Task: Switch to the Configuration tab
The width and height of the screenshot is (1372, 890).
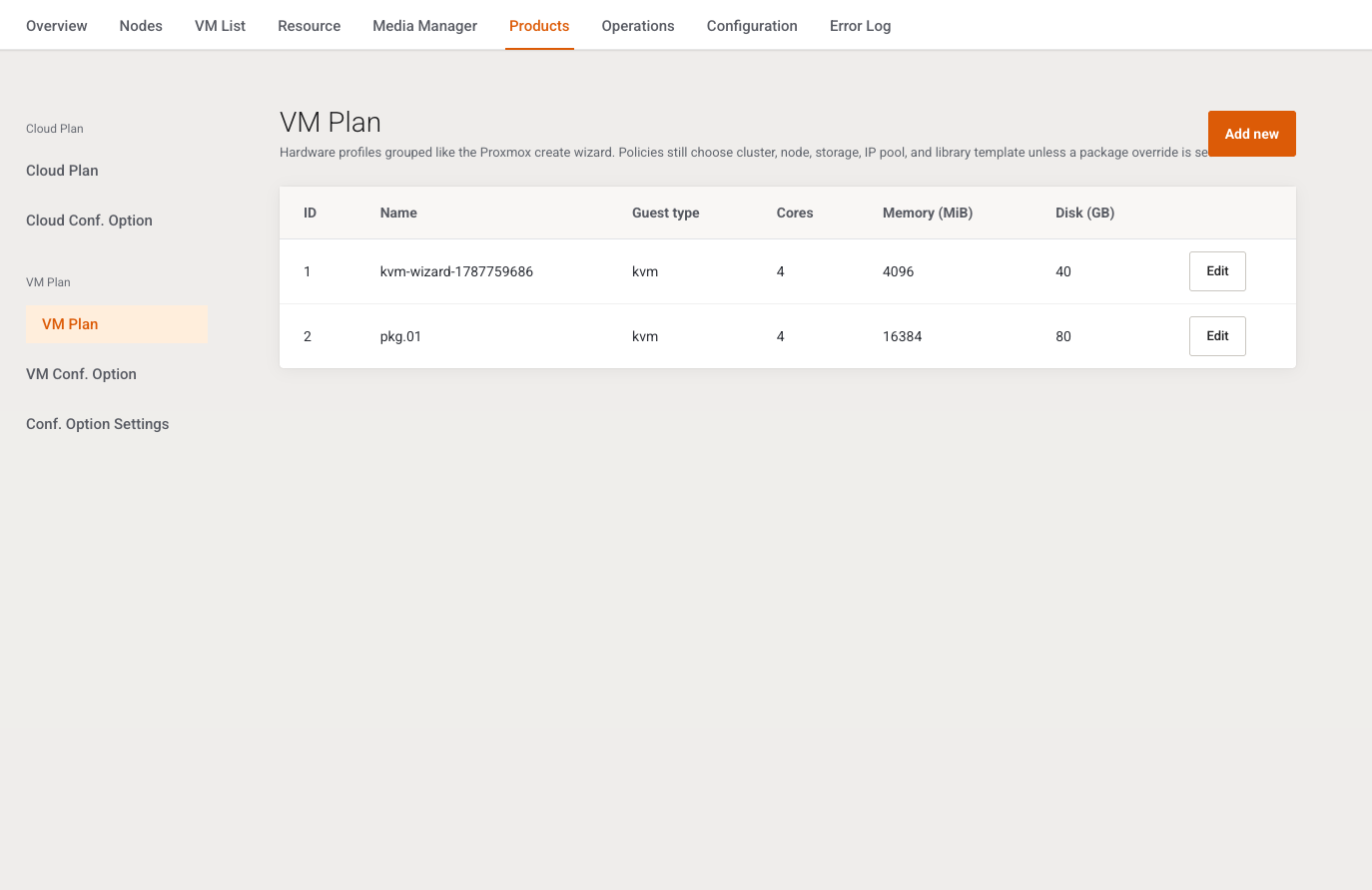Action: tap(752, 26)
